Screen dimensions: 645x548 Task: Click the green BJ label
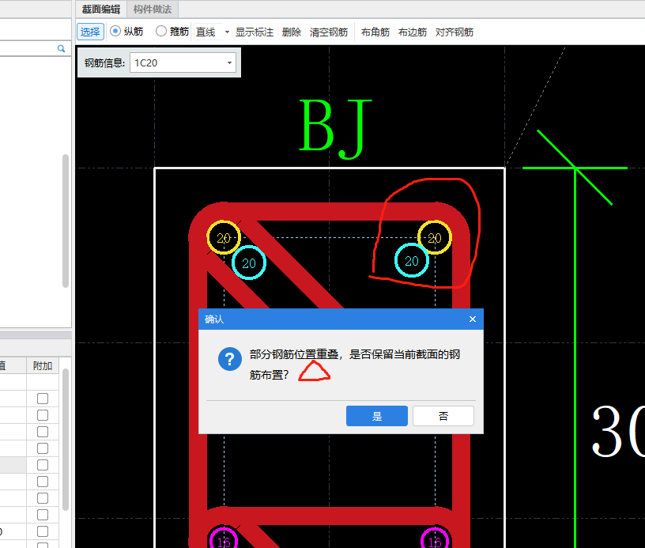pyautogui.click(x=336, y=129)
